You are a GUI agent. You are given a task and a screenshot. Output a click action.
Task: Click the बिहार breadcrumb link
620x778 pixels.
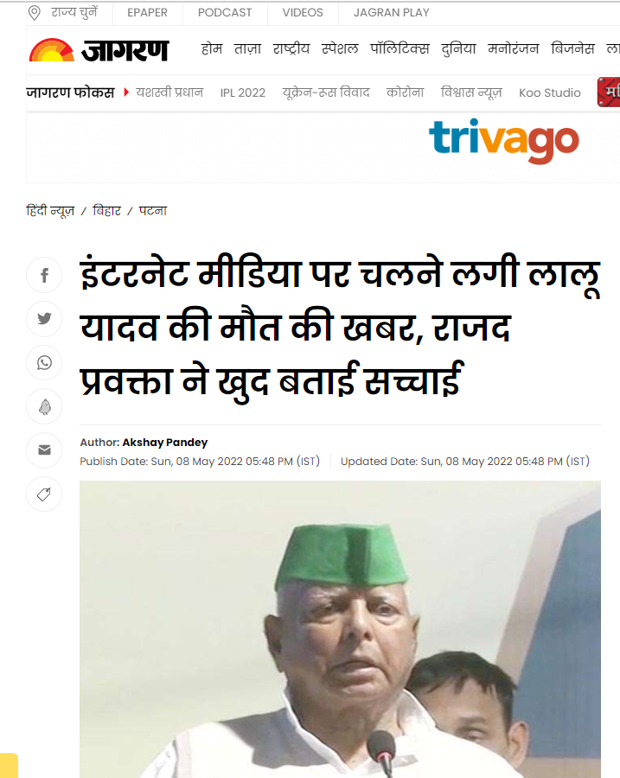pyautogui.click(x=106, y=211)
